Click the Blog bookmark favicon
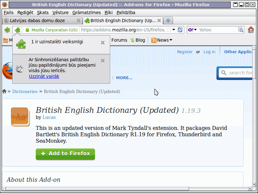This screenshot has height=193, width=258. pyautogui.click(x=132, y=40)
